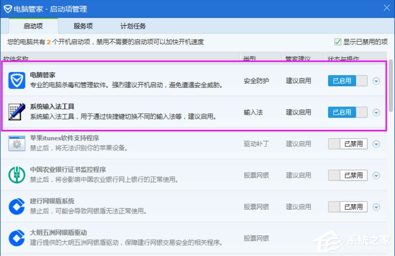
Task: Click the 苹果itunes软件支持程序 gear icon
Action: pyautogui.click(x=17, y=143)
